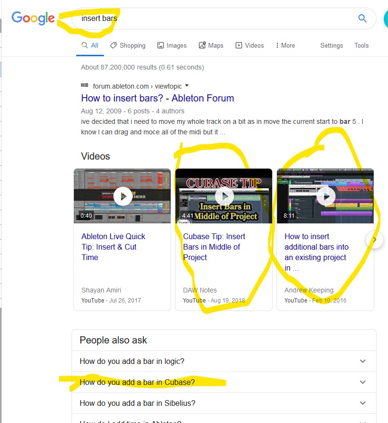Click the forum.ableton.com breadcrumb URL

pyautogui.click(x=137, y=86)
